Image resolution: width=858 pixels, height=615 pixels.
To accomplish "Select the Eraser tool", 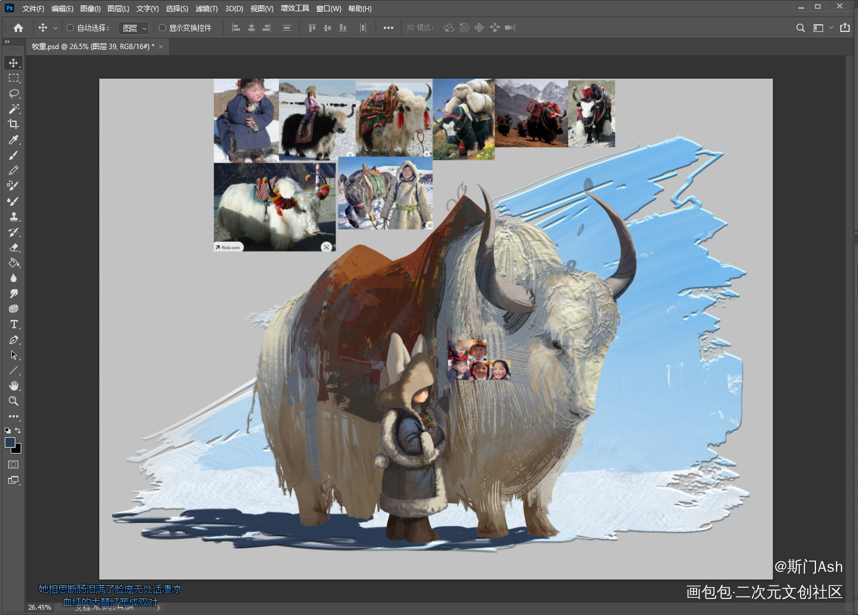I will coord(14,247).
